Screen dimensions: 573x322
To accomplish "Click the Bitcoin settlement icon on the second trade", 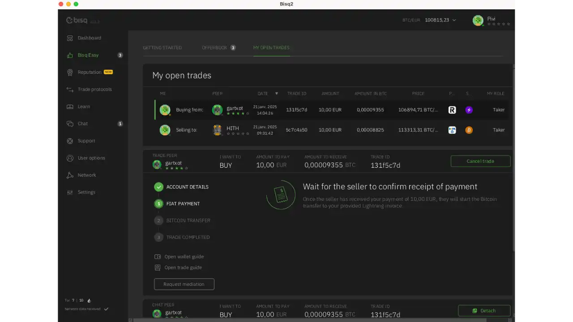I will point(469,130).
